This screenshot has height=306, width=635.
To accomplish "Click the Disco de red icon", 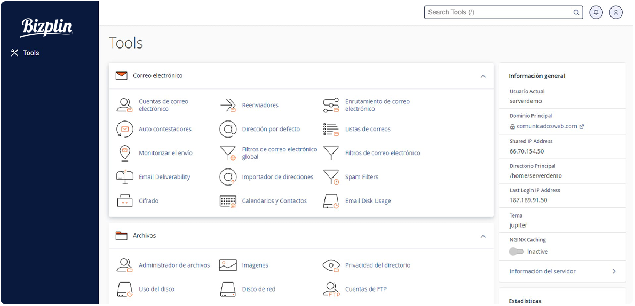I will tap(228, 289).
